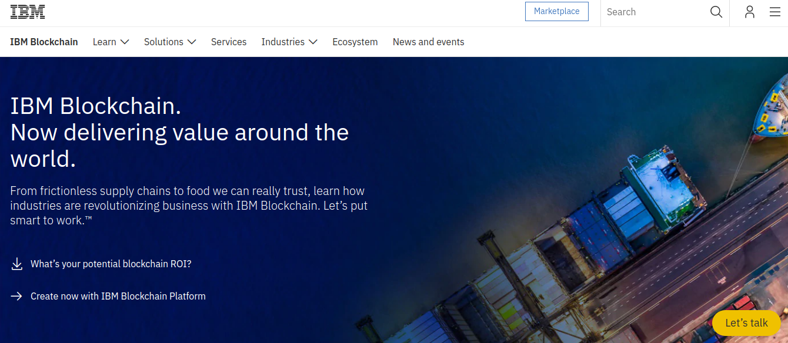Expand the Solutions dropdown chevron
Viewport: 788px width, 343px height.
click(192, 42)
